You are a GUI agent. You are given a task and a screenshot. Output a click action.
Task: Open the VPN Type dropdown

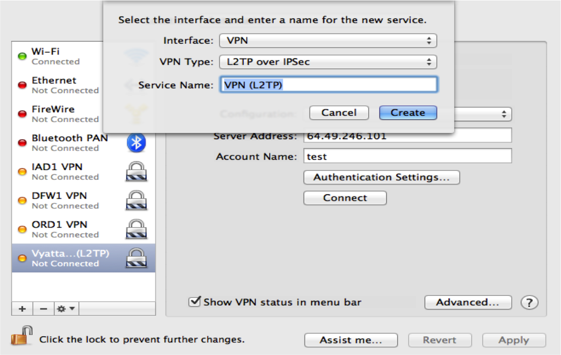click(328, 62)
